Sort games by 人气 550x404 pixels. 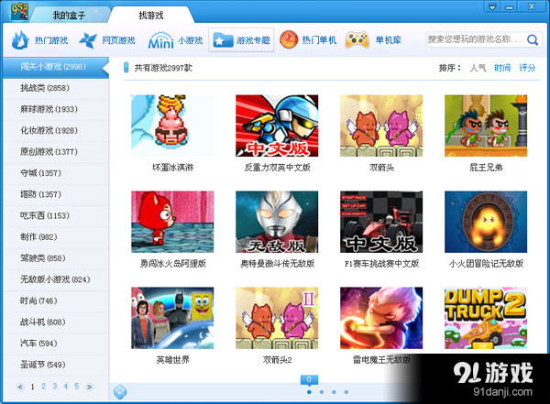coord(478,68)
